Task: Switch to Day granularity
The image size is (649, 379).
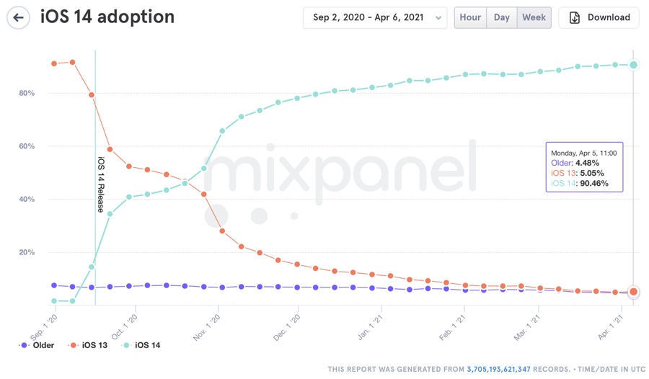Action: (x=502, y=17)
